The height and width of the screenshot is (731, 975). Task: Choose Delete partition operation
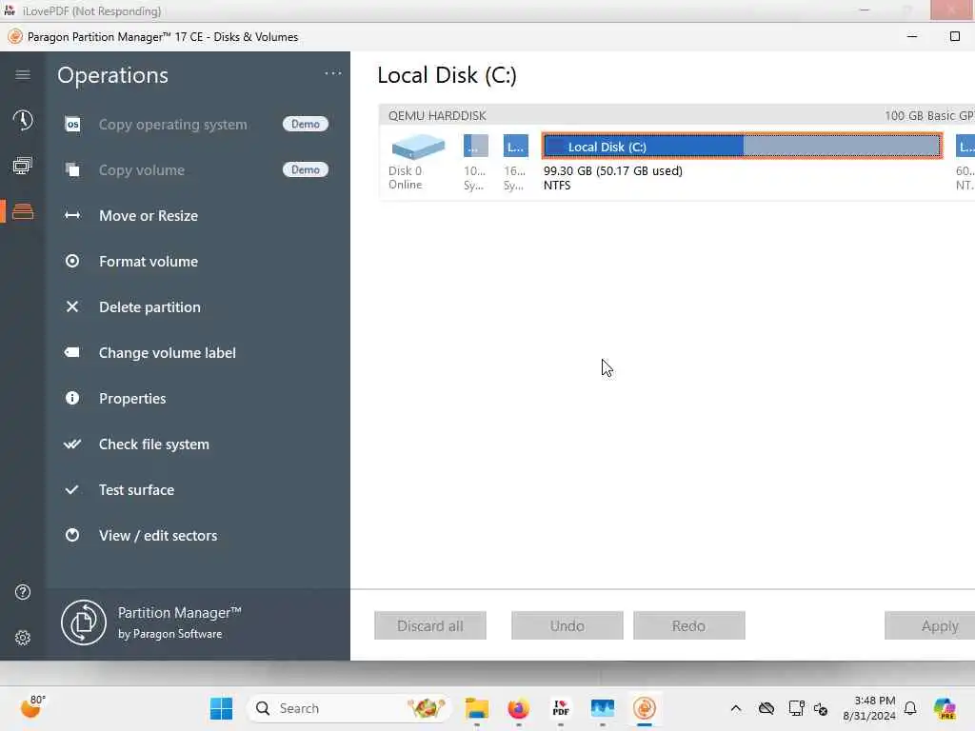(x=149, y=307)
